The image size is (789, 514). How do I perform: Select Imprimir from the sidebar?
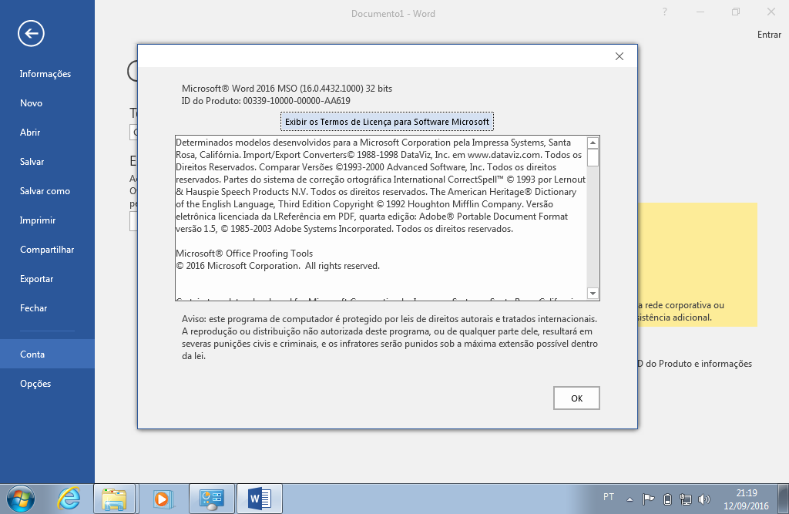point(38,220)
